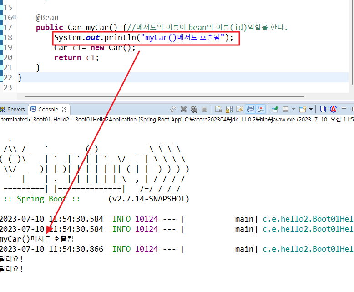This screenshot has width=354, height=292.
Task: Pin the current console
Action: point(274,110)
